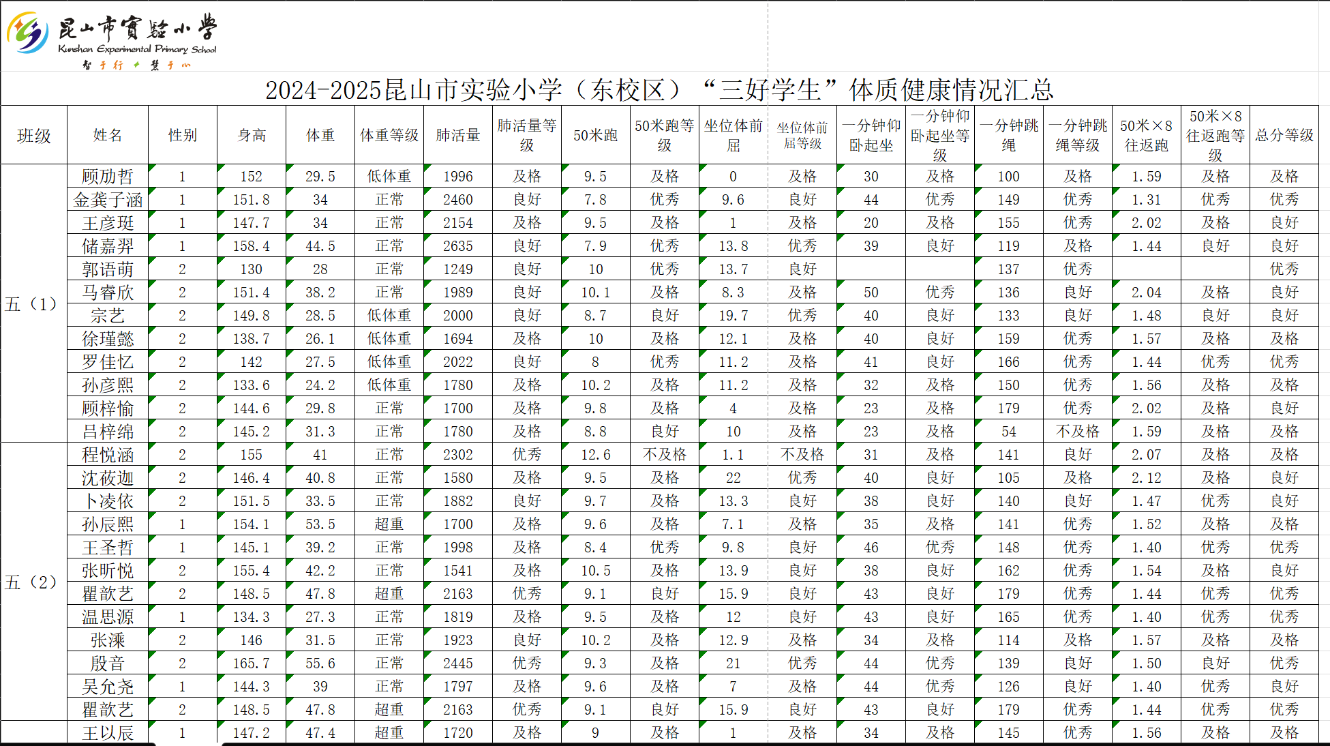This screenshot has height=746, width=1330.
Task: Select the name cell 王彦珽
Action: click(x=108, y=223)
